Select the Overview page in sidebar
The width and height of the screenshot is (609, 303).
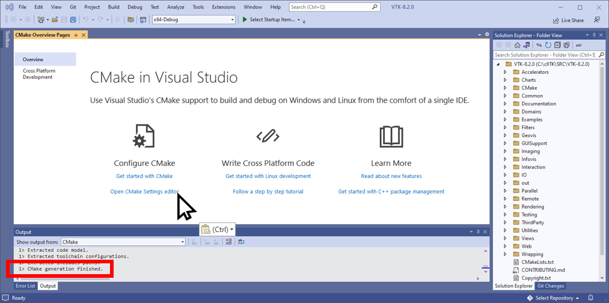tap(45, 60)
